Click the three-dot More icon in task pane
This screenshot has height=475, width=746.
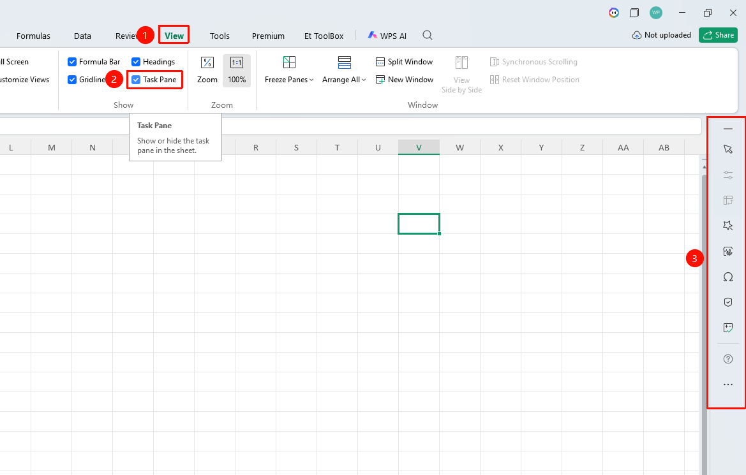728,384
